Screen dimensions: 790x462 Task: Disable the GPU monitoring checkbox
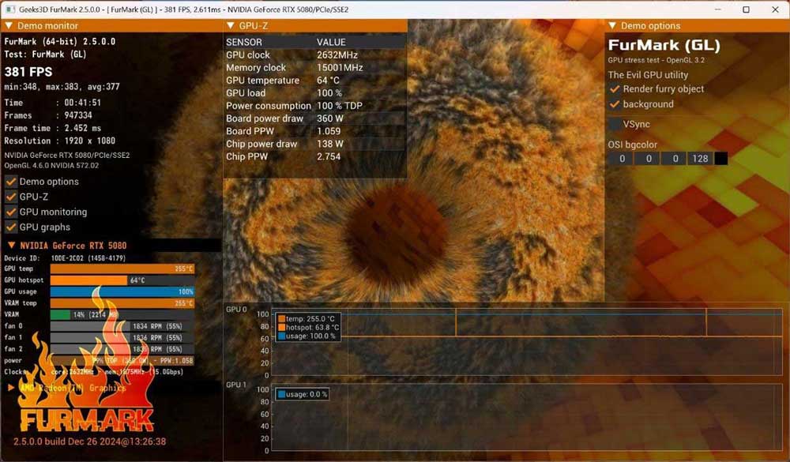[x=11, y=212]
